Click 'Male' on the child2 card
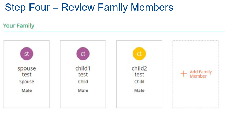The image size is (238, 118). click(x=139, y=91)
